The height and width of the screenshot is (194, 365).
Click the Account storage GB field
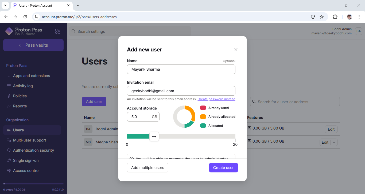[143, 117]
